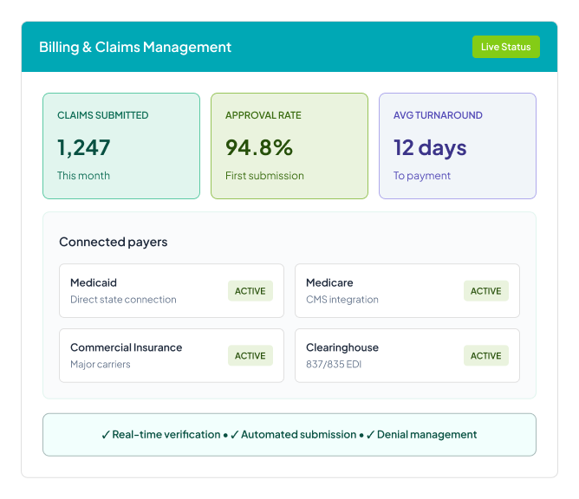This screenshot has height=499, width=579.
Task: Click the 94.8% approval value
Action: (x=259, y=147)
